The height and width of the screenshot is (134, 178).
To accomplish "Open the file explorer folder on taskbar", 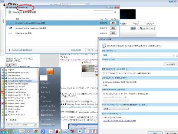I will click(22, 131).
